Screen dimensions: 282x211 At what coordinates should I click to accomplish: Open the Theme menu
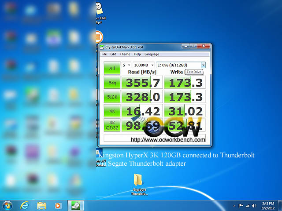click(125, 54)
